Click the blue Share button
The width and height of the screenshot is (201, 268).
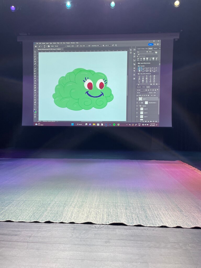[151, 44]
